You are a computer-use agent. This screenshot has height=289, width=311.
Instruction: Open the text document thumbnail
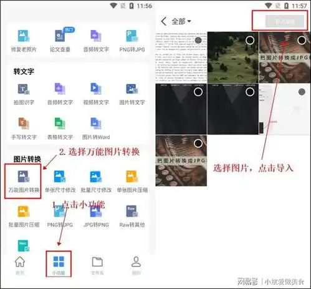pos(181,57)
